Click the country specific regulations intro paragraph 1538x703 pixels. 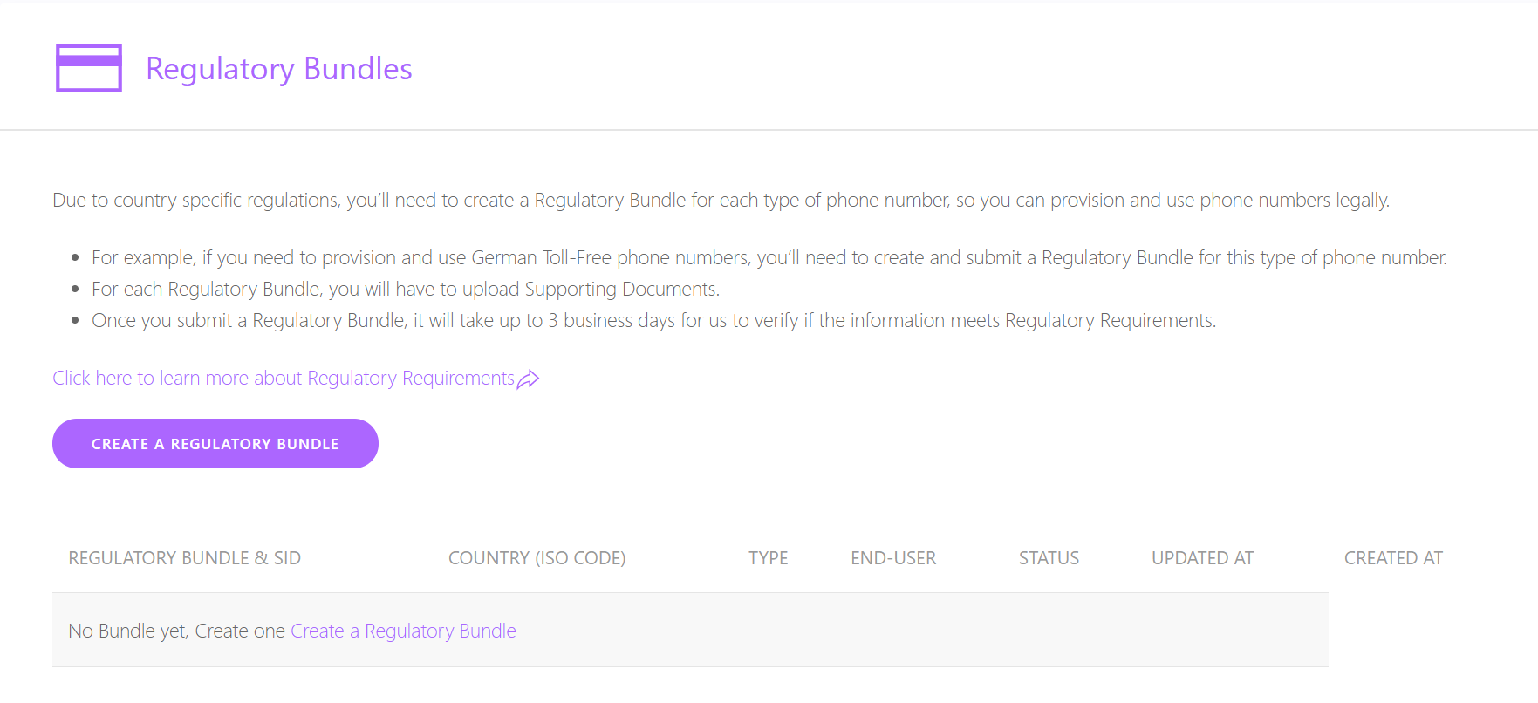pyautogui.click(x=721, y=200)
